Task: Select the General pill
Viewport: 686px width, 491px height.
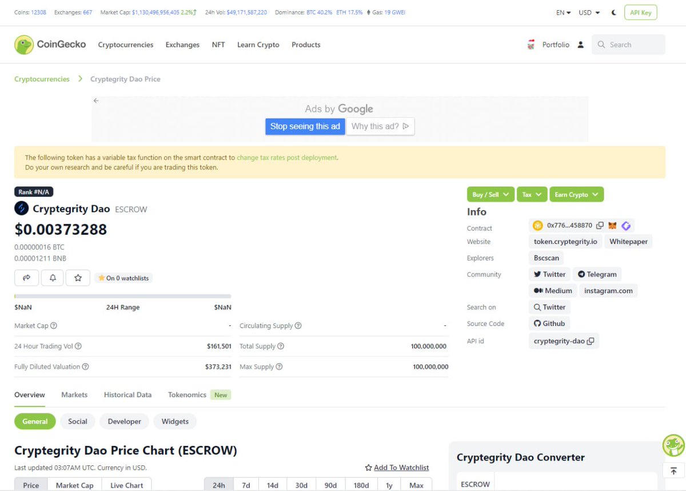Action: pyautogui.click(x=35, y=421)
